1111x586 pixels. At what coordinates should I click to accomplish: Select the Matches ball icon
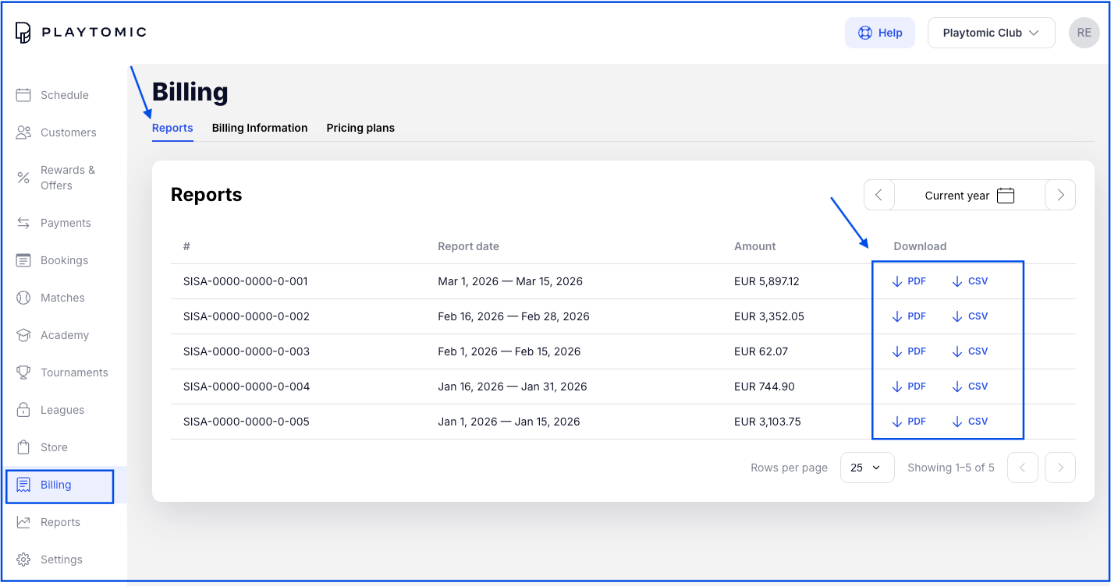[x=23, y=298]
